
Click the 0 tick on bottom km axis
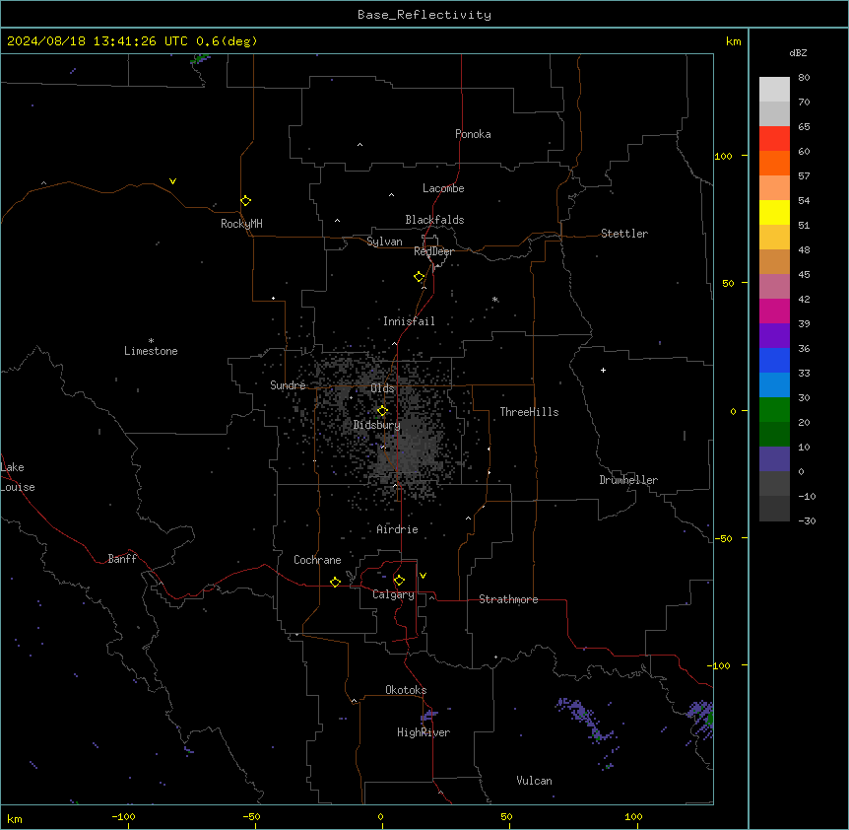tap(380, 817)
